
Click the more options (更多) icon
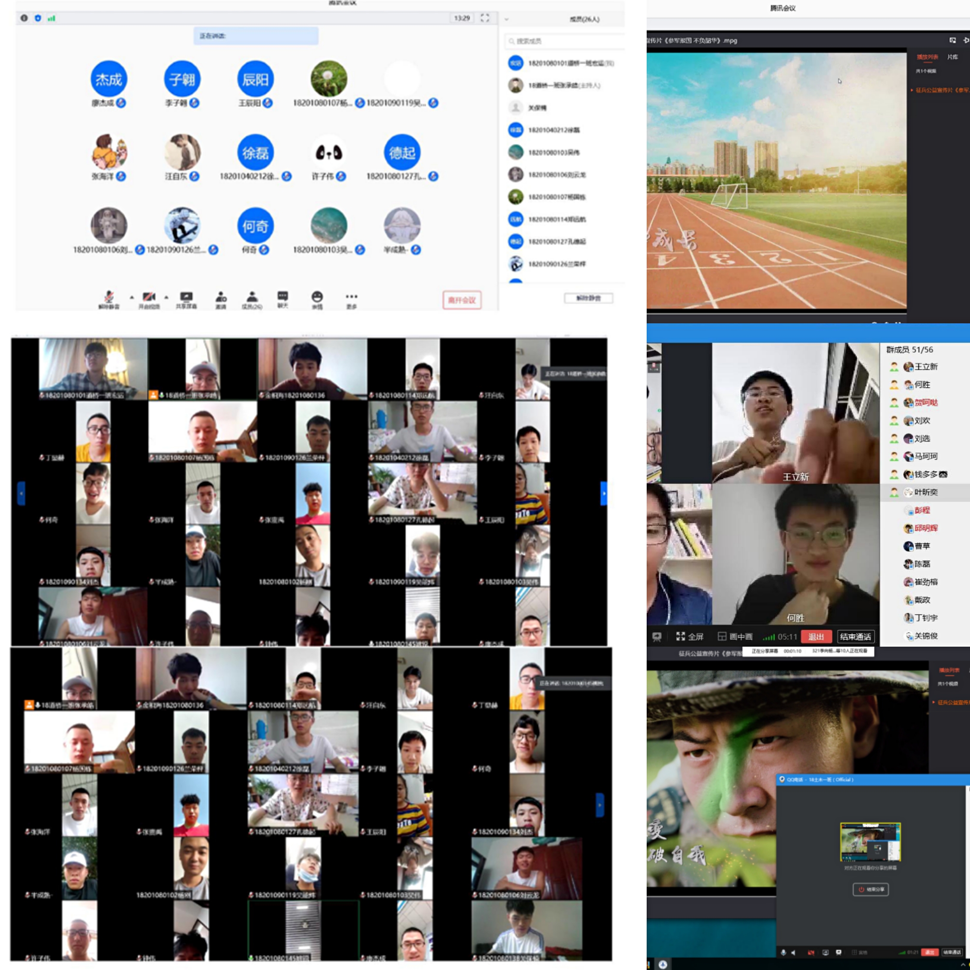point(351,297)
